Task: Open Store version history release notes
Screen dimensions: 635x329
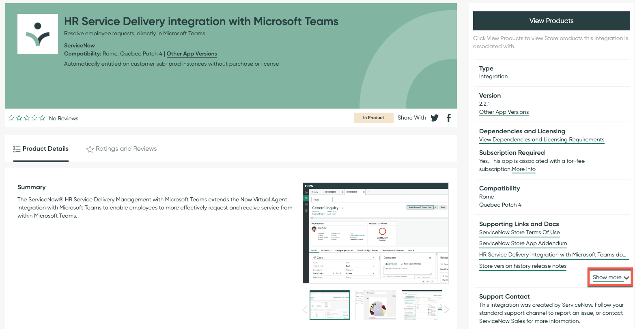Action: point(523,266)
